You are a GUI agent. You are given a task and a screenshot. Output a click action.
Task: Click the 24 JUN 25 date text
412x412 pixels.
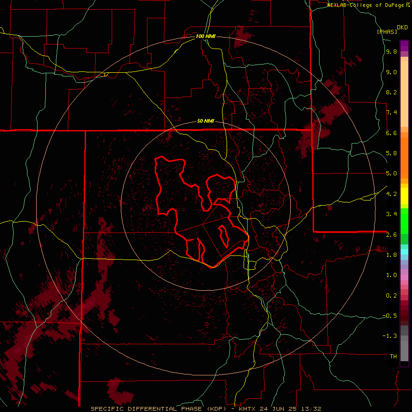coord(278,409)
